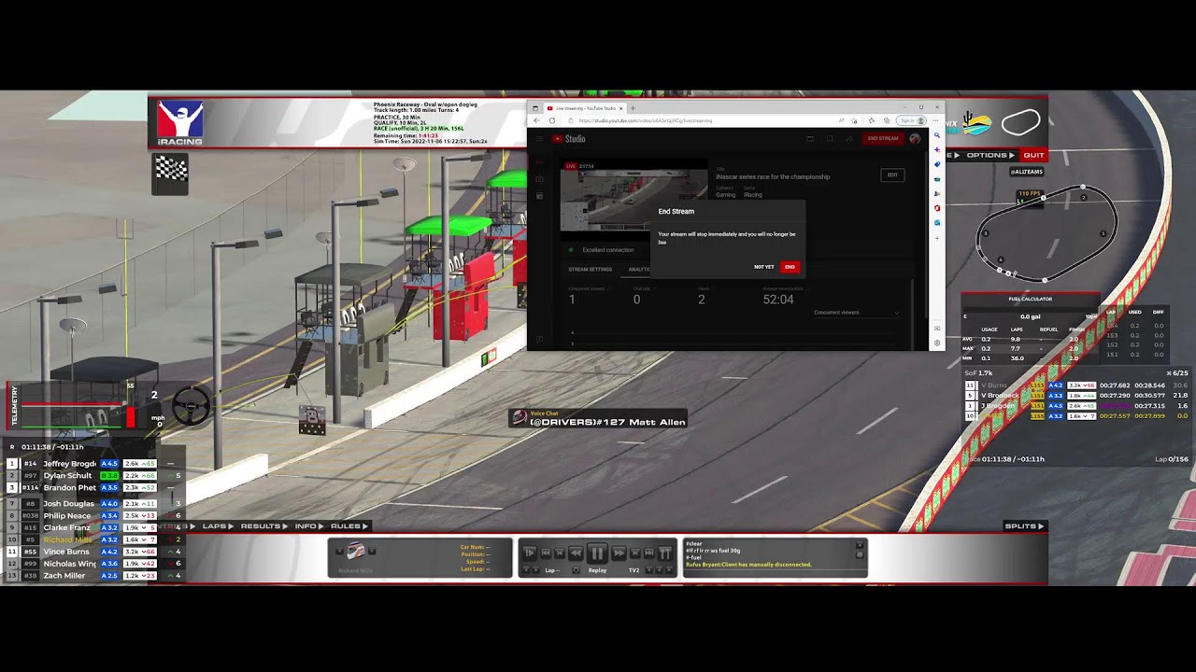
Task: Open replay tools wrench icon
Action: coord(665,553)
